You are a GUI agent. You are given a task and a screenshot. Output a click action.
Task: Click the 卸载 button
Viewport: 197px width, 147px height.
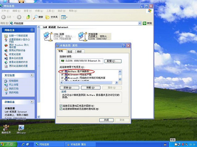91,88
